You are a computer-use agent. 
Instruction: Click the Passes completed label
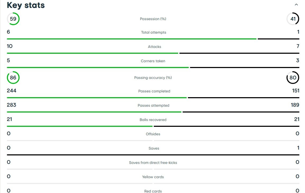pyautogui.click(x=154, y=91)
